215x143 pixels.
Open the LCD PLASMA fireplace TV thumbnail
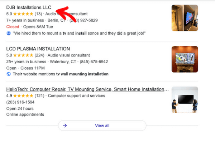[185, 59]
